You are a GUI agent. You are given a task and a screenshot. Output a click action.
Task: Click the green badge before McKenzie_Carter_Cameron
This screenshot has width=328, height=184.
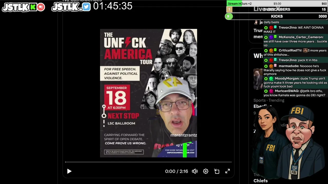coord(266,37)
